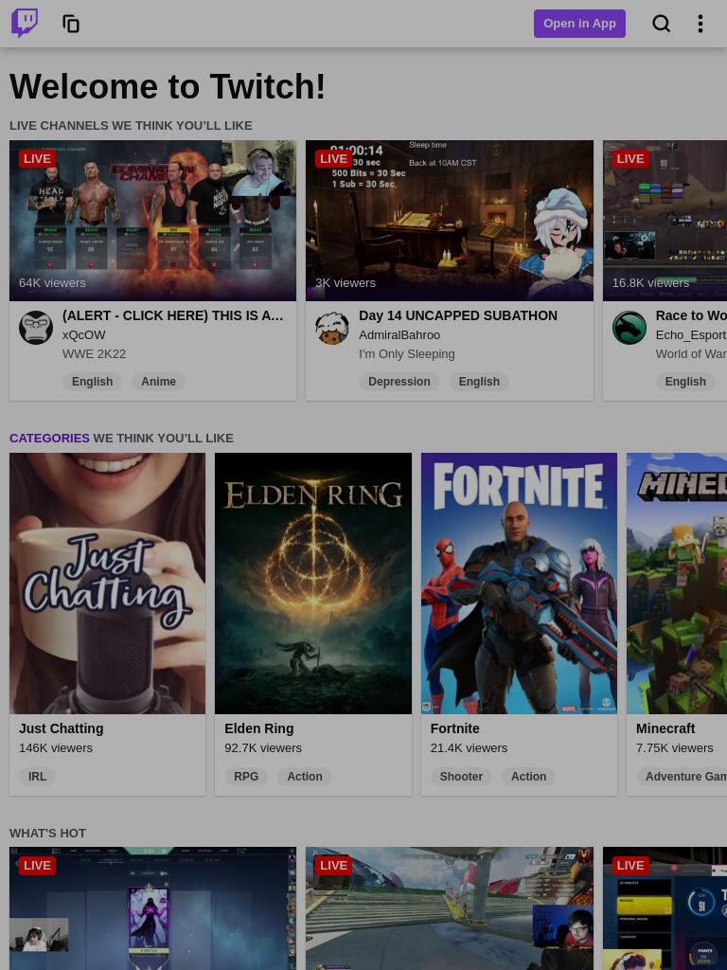
Task: Click the Just Chatting category title
Action: click(62, 728)
